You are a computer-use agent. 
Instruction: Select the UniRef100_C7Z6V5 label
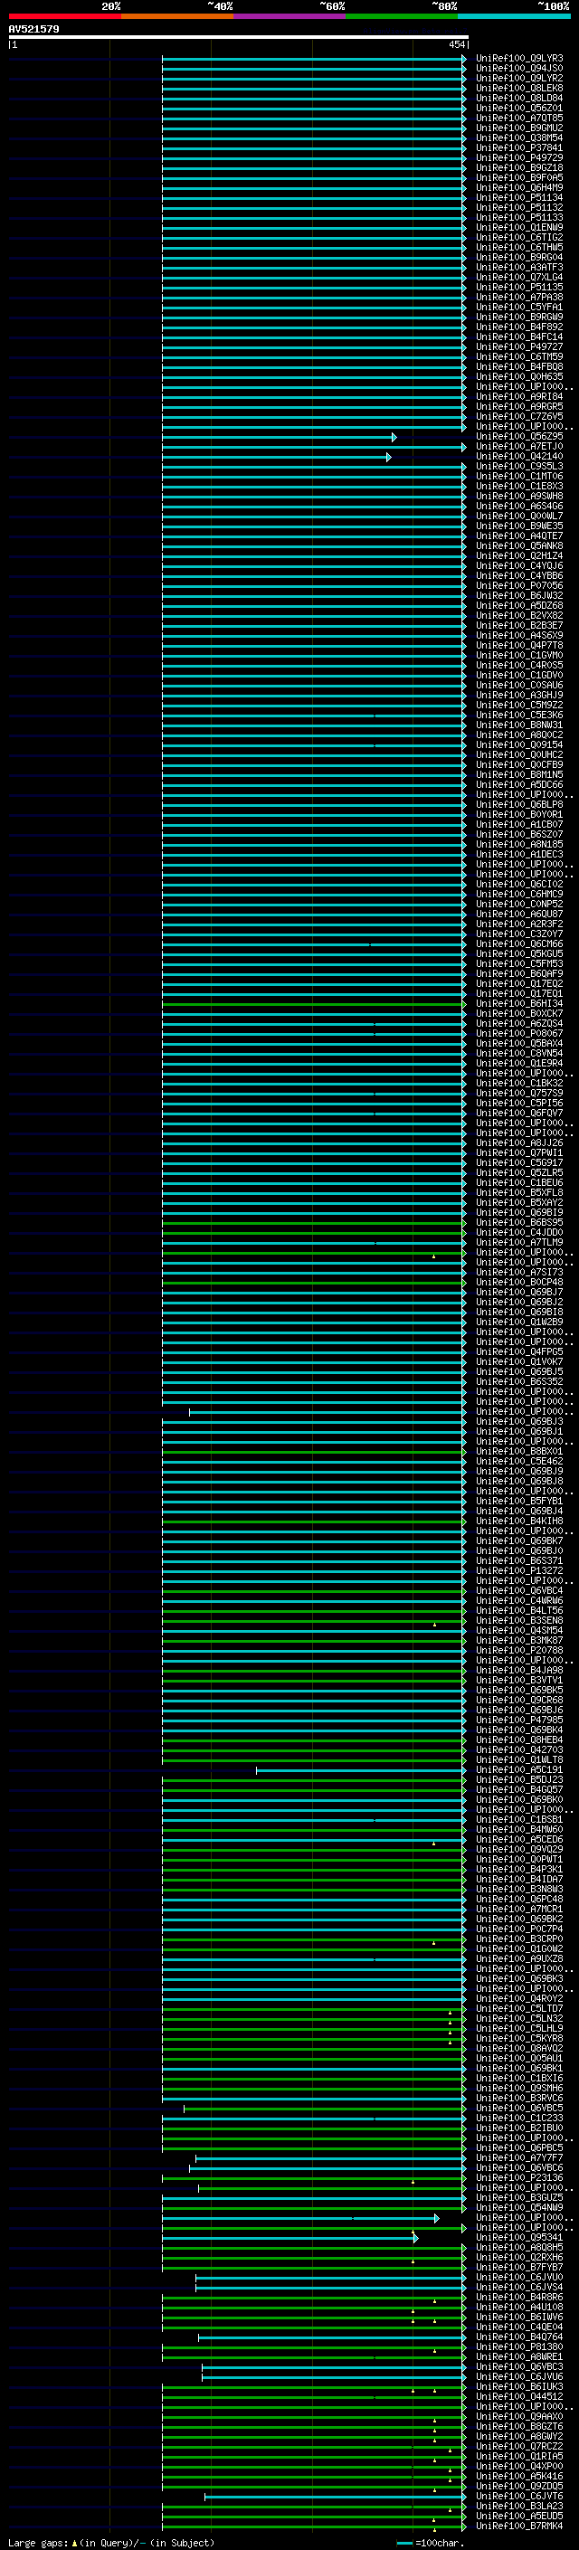518,416
